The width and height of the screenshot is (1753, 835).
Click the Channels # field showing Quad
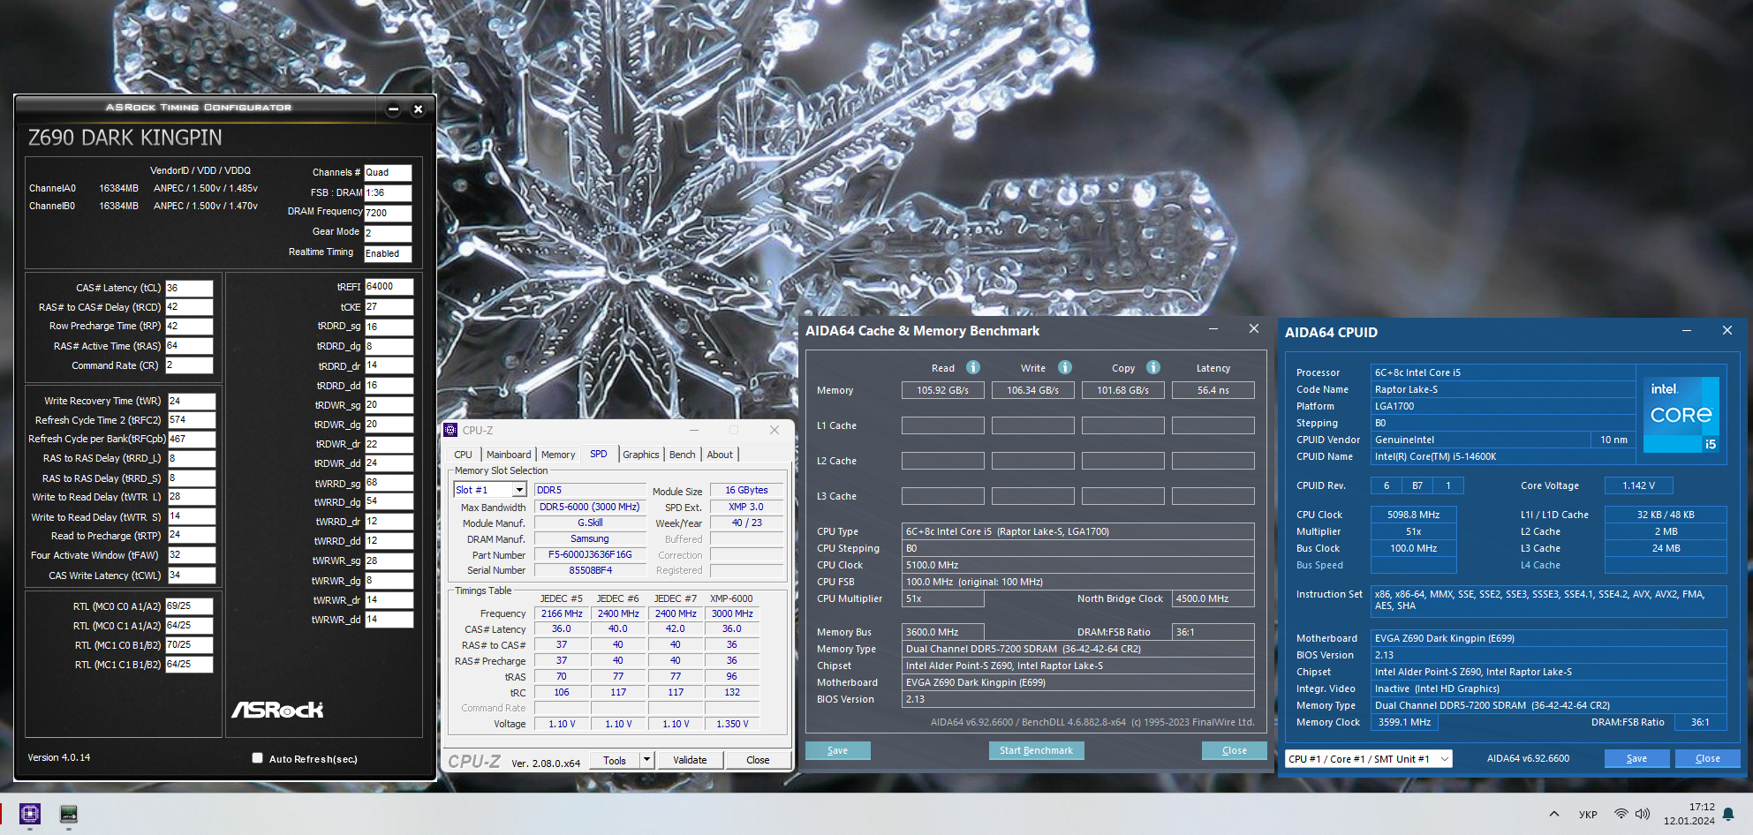pos(388,173)
